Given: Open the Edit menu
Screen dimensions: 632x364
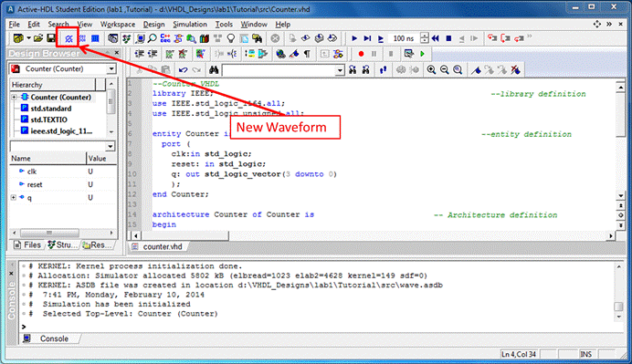Looking at the screenshot, I should click(x=34, y=25).
